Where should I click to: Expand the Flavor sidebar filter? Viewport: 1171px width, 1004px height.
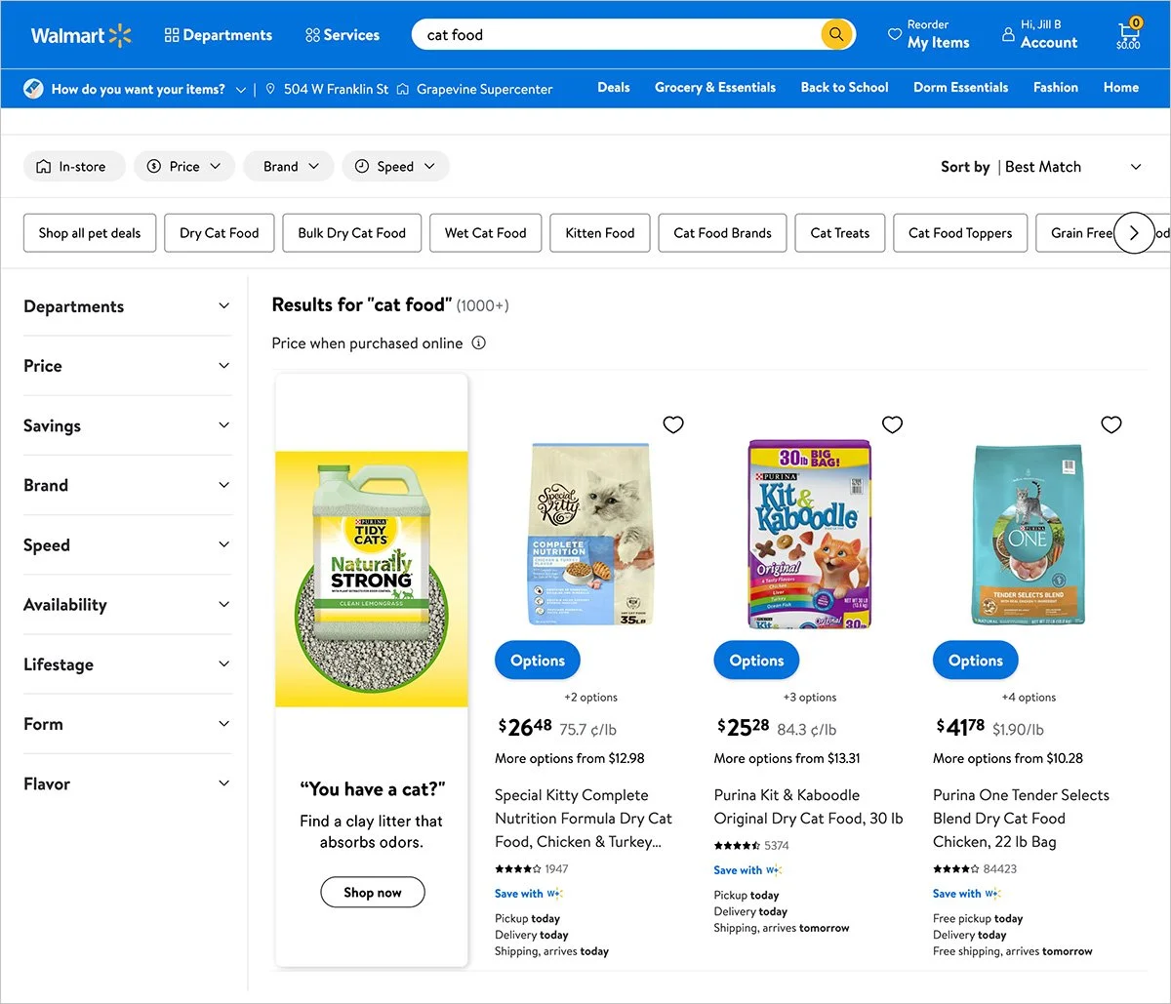[x=128, y=783]
